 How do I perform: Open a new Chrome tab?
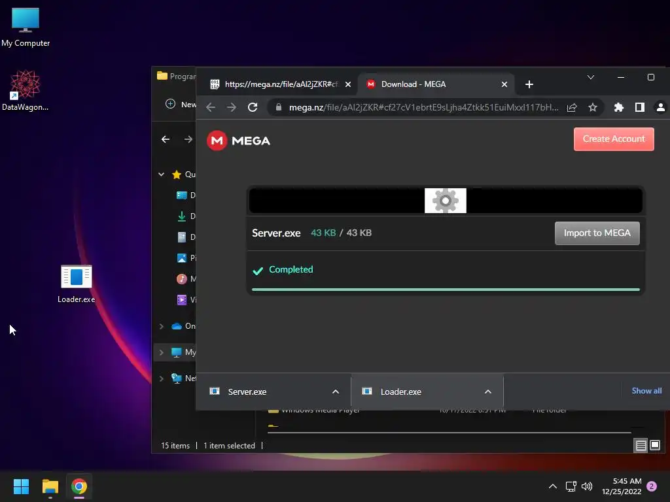coord(529,84)
